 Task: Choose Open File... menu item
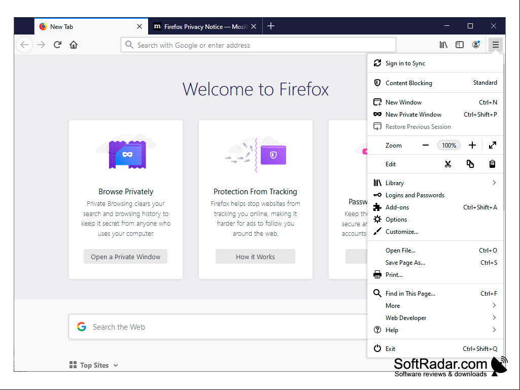coord(435,251)
